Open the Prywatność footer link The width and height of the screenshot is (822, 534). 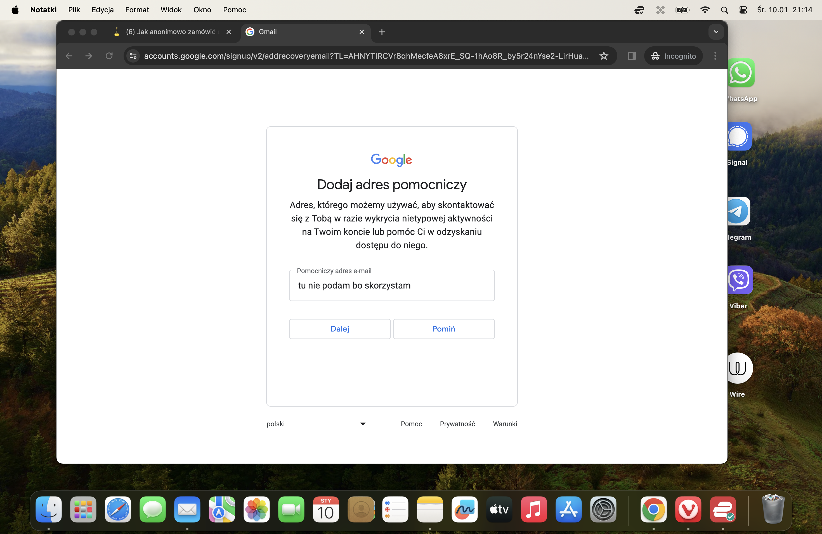pyautogui.click(x=457, y=424)
